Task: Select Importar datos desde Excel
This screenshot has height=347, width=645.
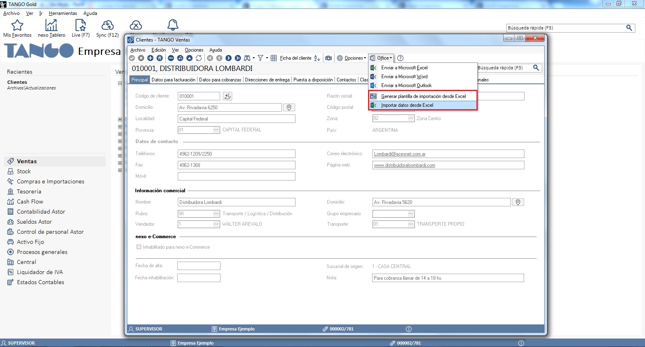Action: coord(407,105)
